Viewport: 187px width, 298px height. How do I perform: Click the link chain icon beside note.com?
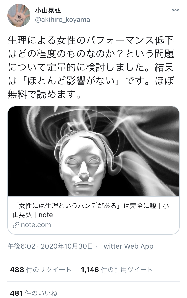[16, 225]
